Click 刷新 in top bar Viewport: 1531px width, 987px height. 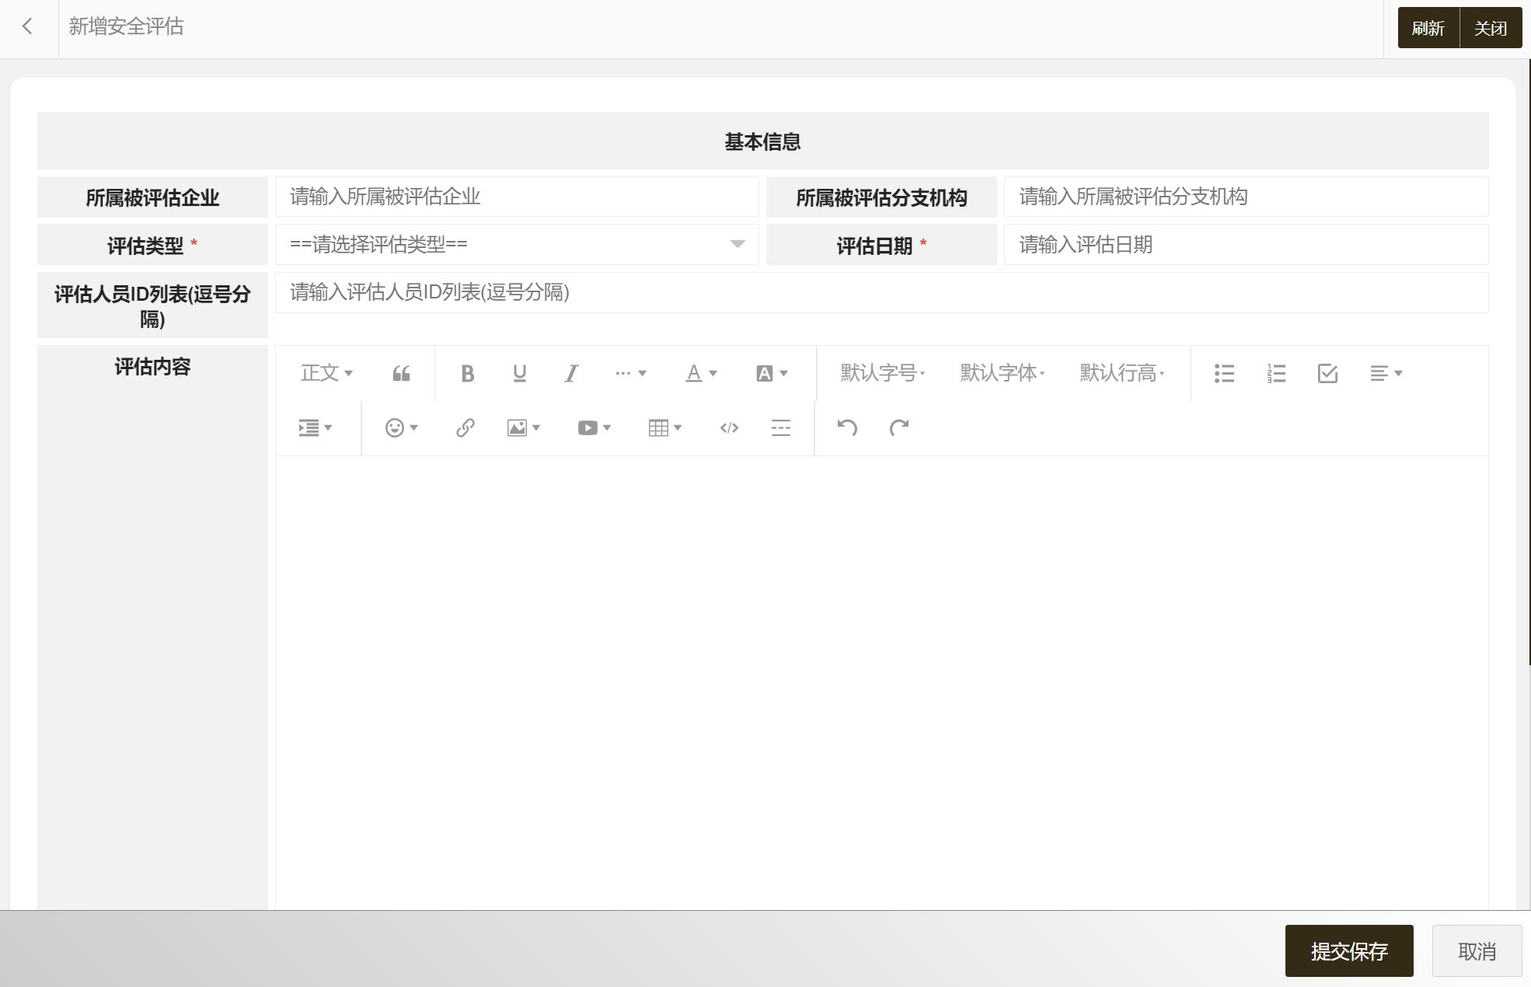pyautogui.click(x=1428, y=28)
